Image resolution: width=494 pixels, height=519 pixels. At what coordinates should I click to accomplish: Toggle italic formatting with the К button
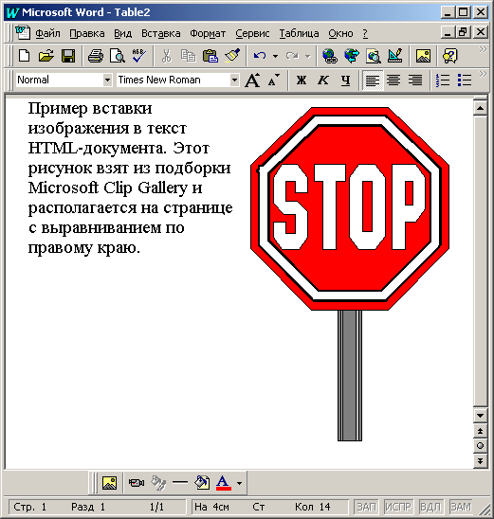pos(323,81)
